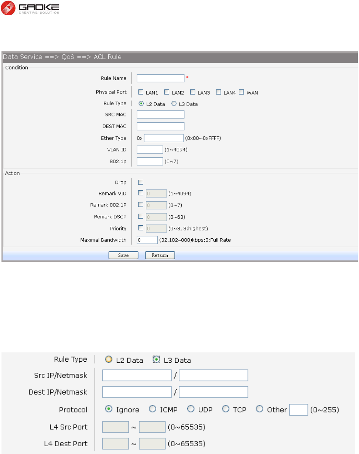Select L2 Data in lower rule type panel

pos(109,360)
